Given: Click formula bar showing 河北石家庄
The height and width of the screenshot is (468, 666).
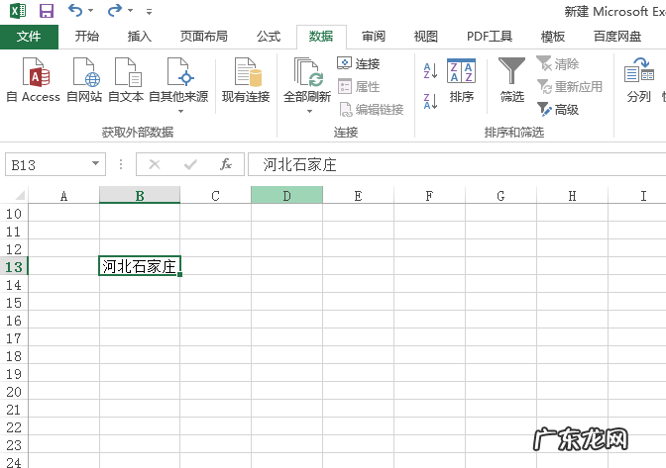Looking at the screenshot, I should point(457,164).
